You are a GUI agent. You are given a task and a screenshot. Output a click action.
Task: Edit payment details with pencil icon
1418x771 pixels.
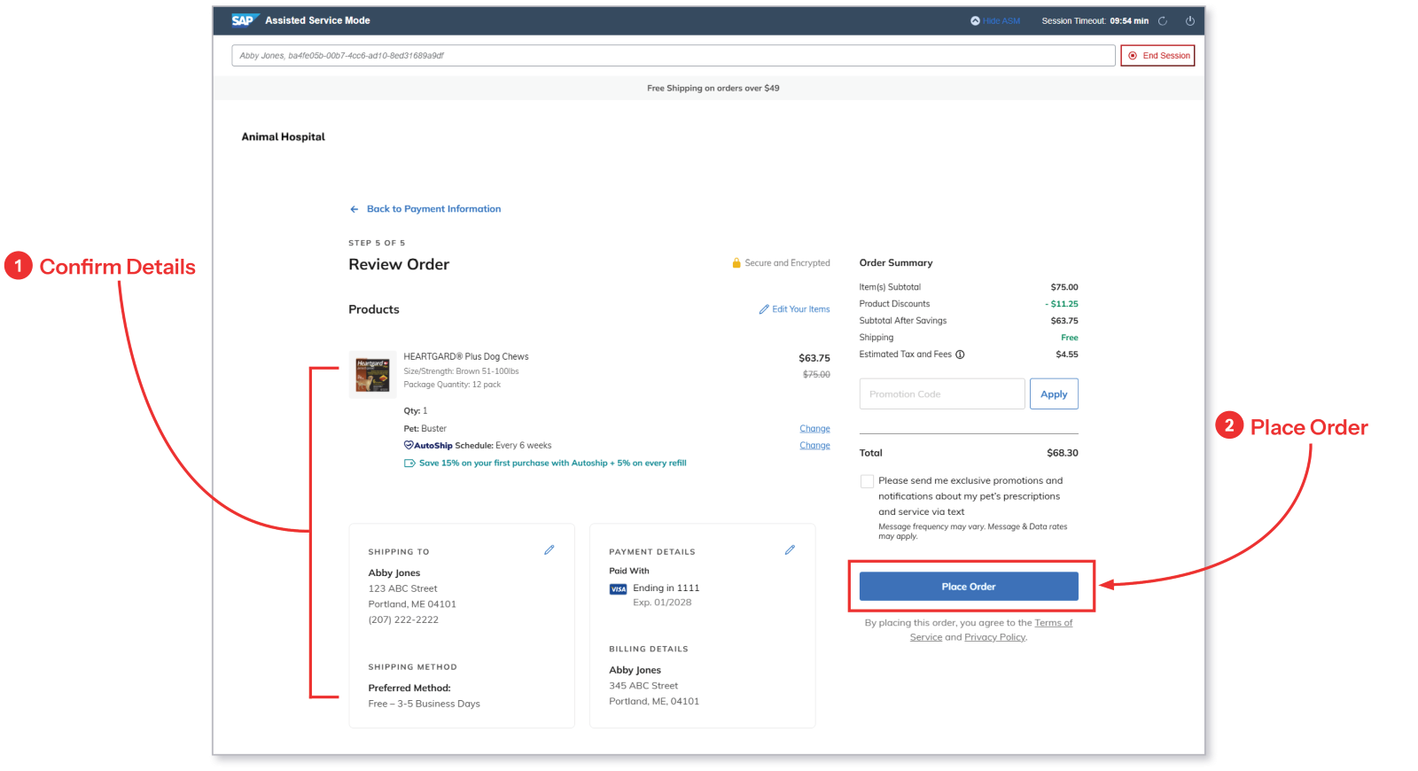click(790, 550)
